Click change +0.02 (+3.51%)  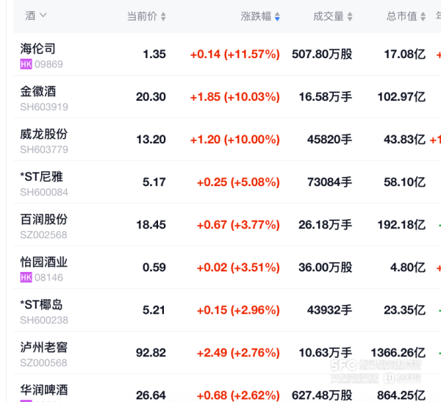click(x=238, y=268)
